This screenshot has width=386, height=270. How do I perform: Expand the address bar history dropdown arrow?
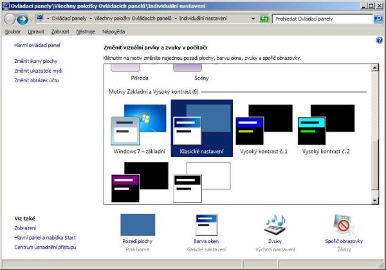click(253, 19)
